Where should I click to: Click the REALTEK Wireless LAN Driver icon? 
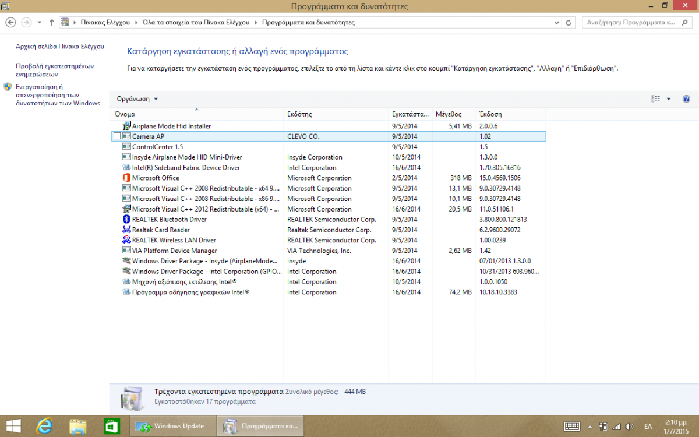pos(127,240)
